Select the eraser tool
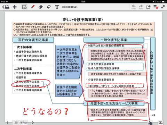 pyautogui.click(x=40, y=7)
